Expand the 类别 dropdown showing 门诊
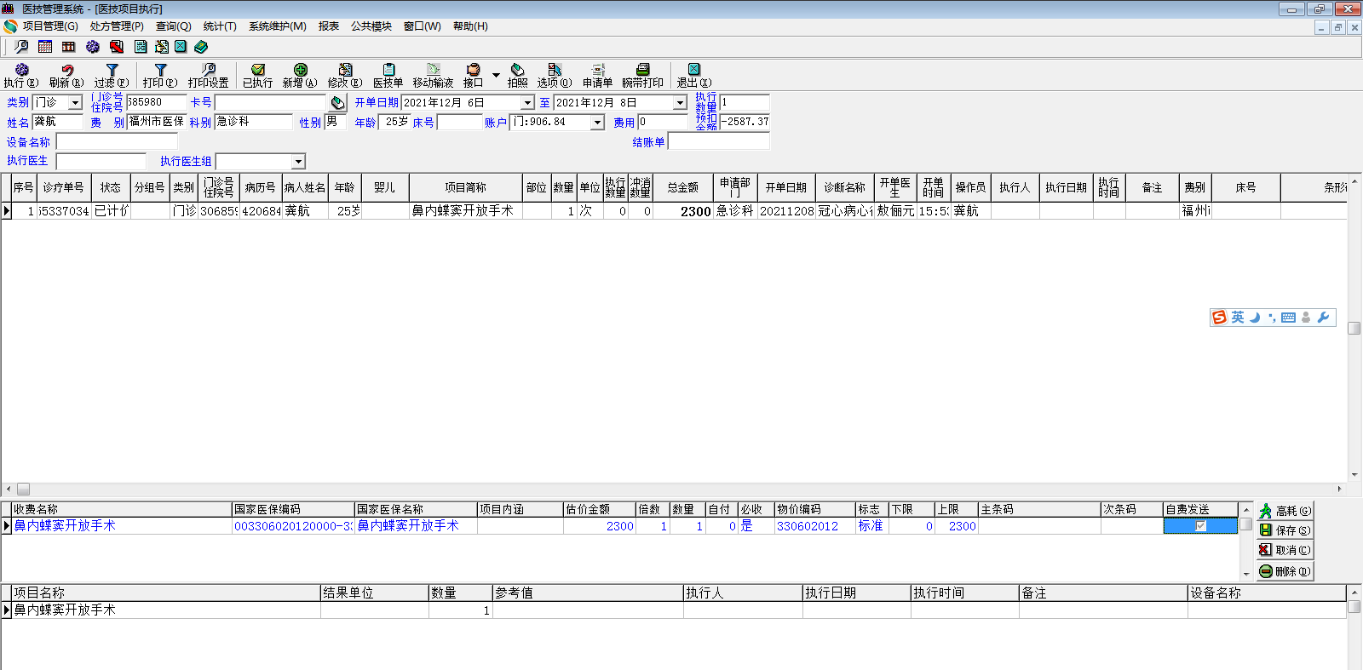The width and height of the screenshot is (1363, 670). coord(75,103)
